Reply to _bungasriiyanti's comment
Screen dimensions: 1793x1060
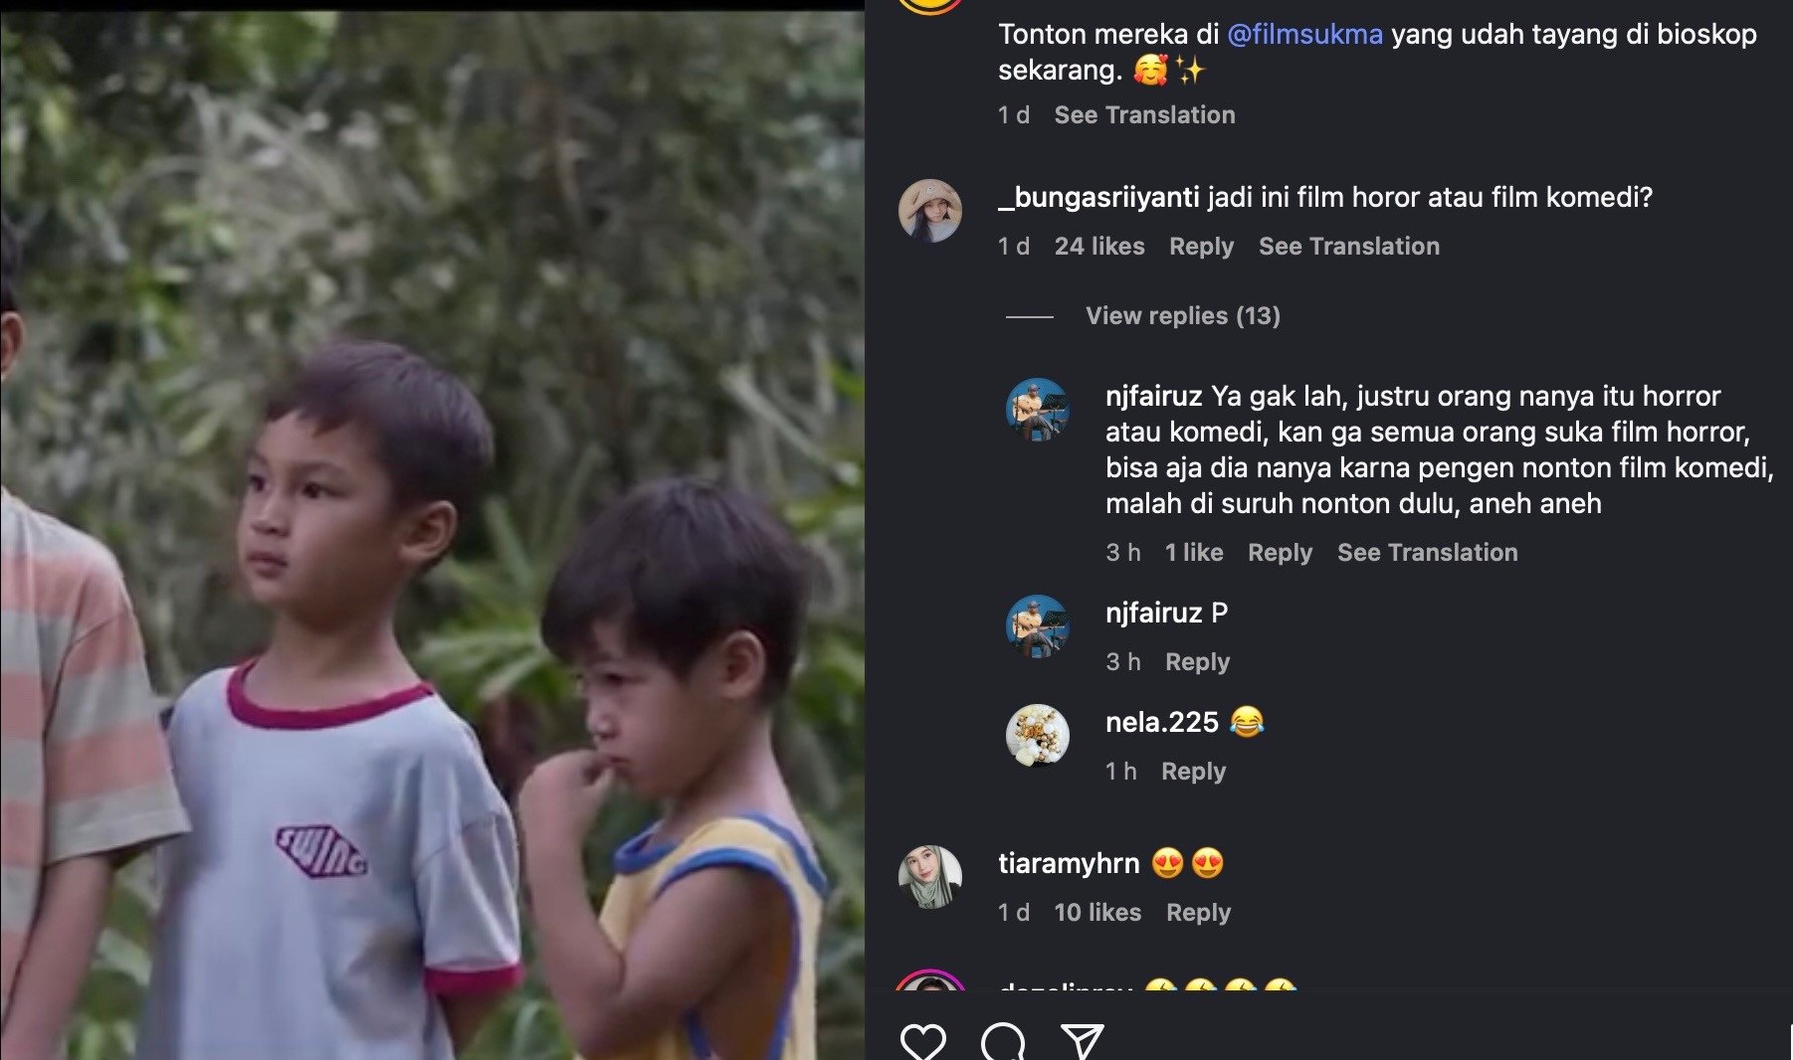point(1201,247)
